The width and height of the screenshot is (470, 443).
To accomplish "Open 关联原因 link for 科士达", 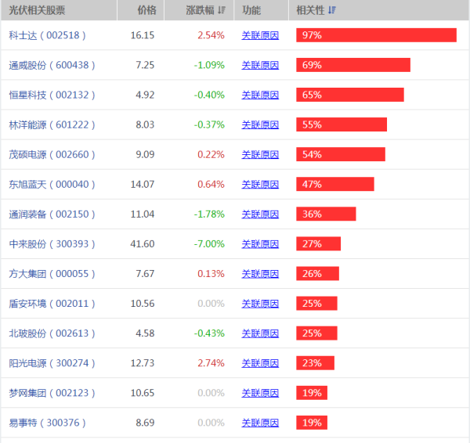I will (x=260, y=35).
